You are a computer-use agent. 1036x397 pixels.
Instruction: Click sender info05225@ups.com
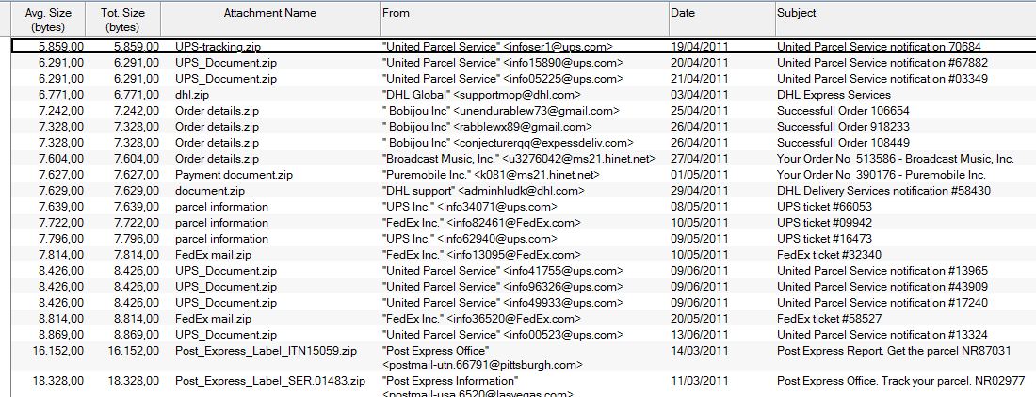563,79
